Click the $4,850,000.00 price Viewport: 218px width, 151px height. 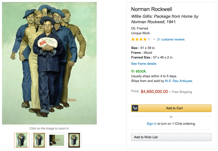[154, 91]
